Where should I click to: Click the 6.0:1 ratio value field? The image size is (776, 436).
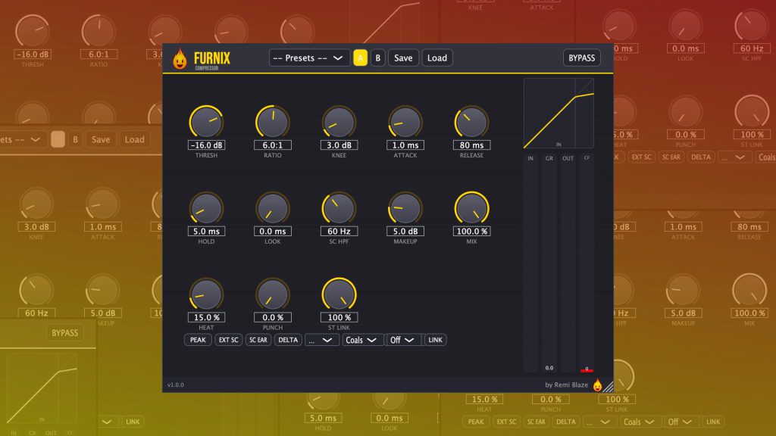[273, 145]
